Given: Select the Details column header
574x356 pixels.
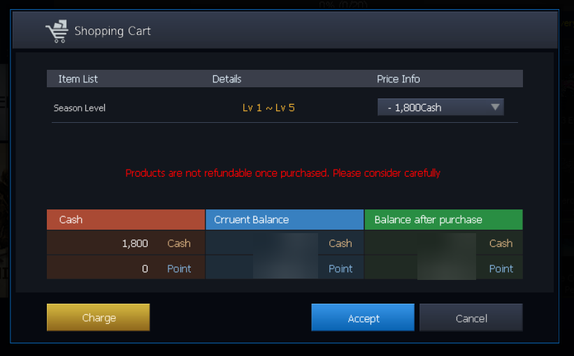Looking at the screenshot, I should (x=227, y=79).
